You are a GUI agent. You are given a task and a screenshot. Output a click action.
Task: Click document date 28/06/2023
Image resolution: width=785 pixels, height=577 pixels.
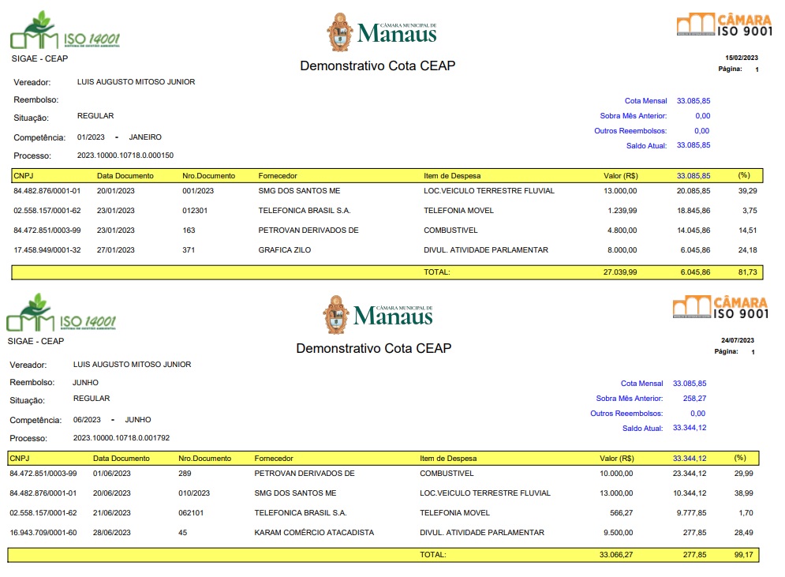pos(112,533)
